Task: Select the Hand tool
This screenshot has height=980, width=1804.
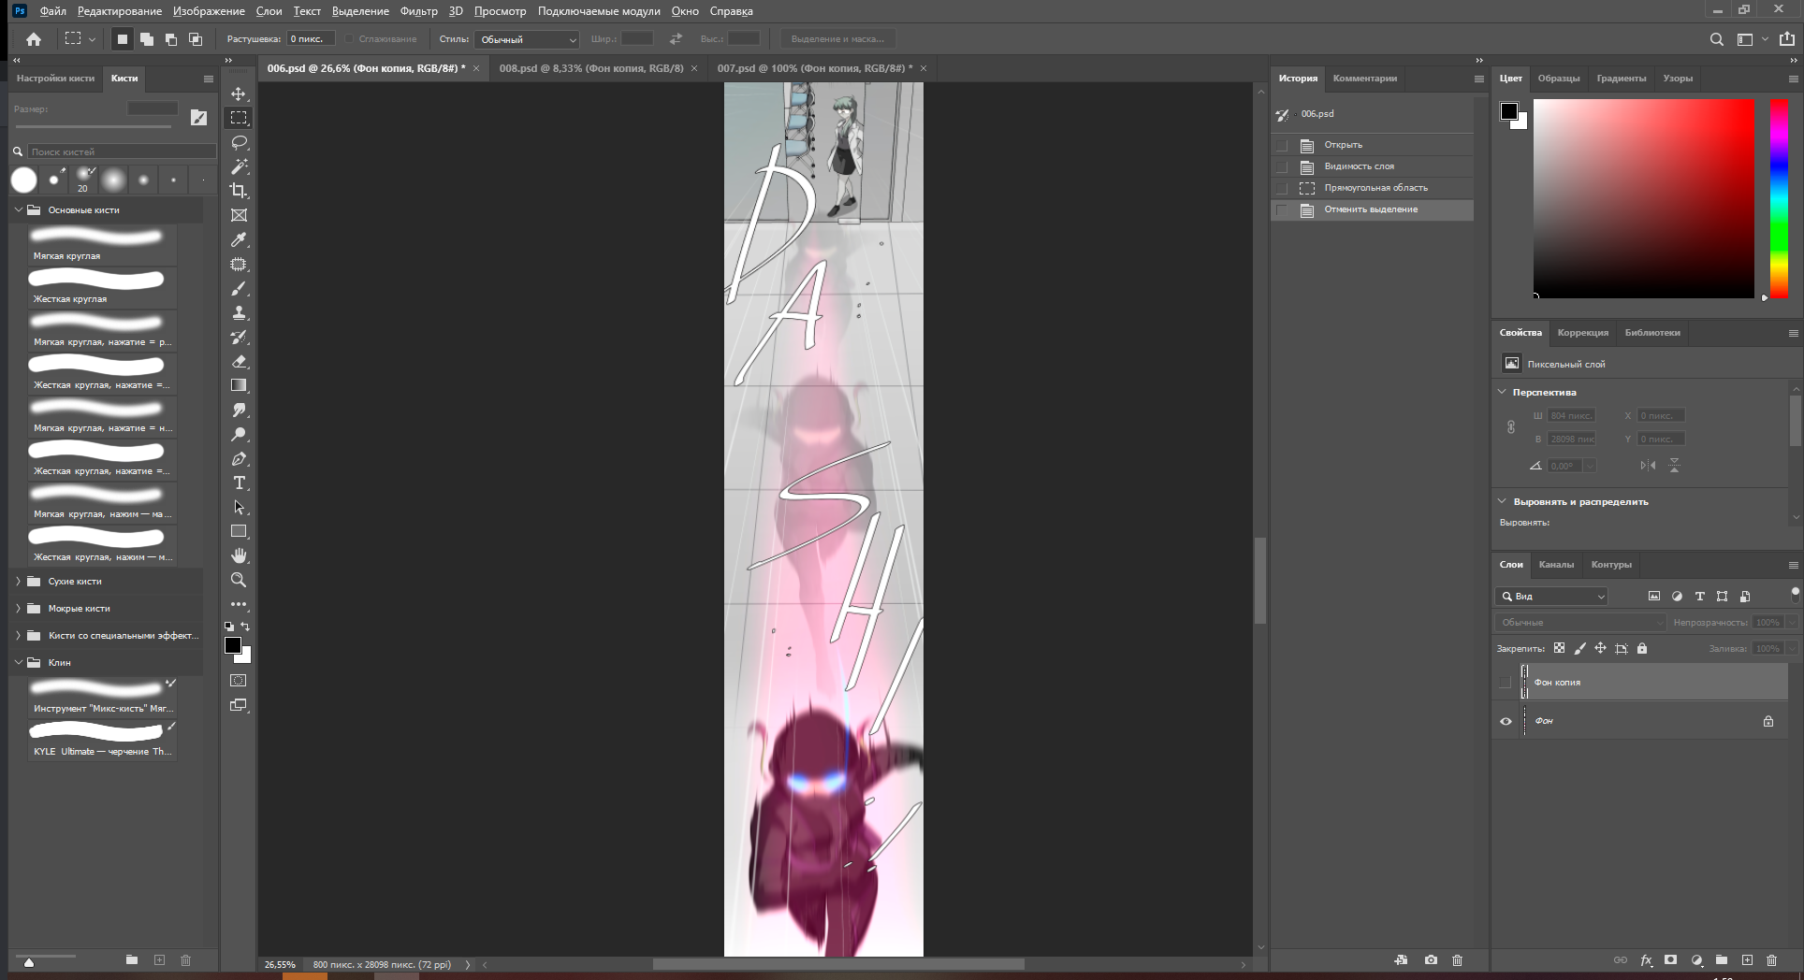Action: 239,555
